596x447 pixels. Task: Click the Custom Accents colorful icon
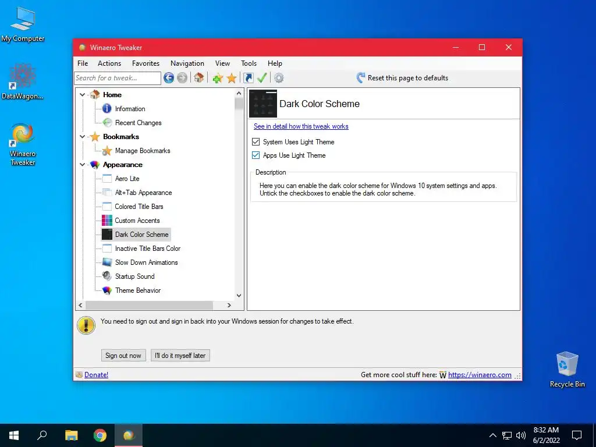(x=107, y=221)
